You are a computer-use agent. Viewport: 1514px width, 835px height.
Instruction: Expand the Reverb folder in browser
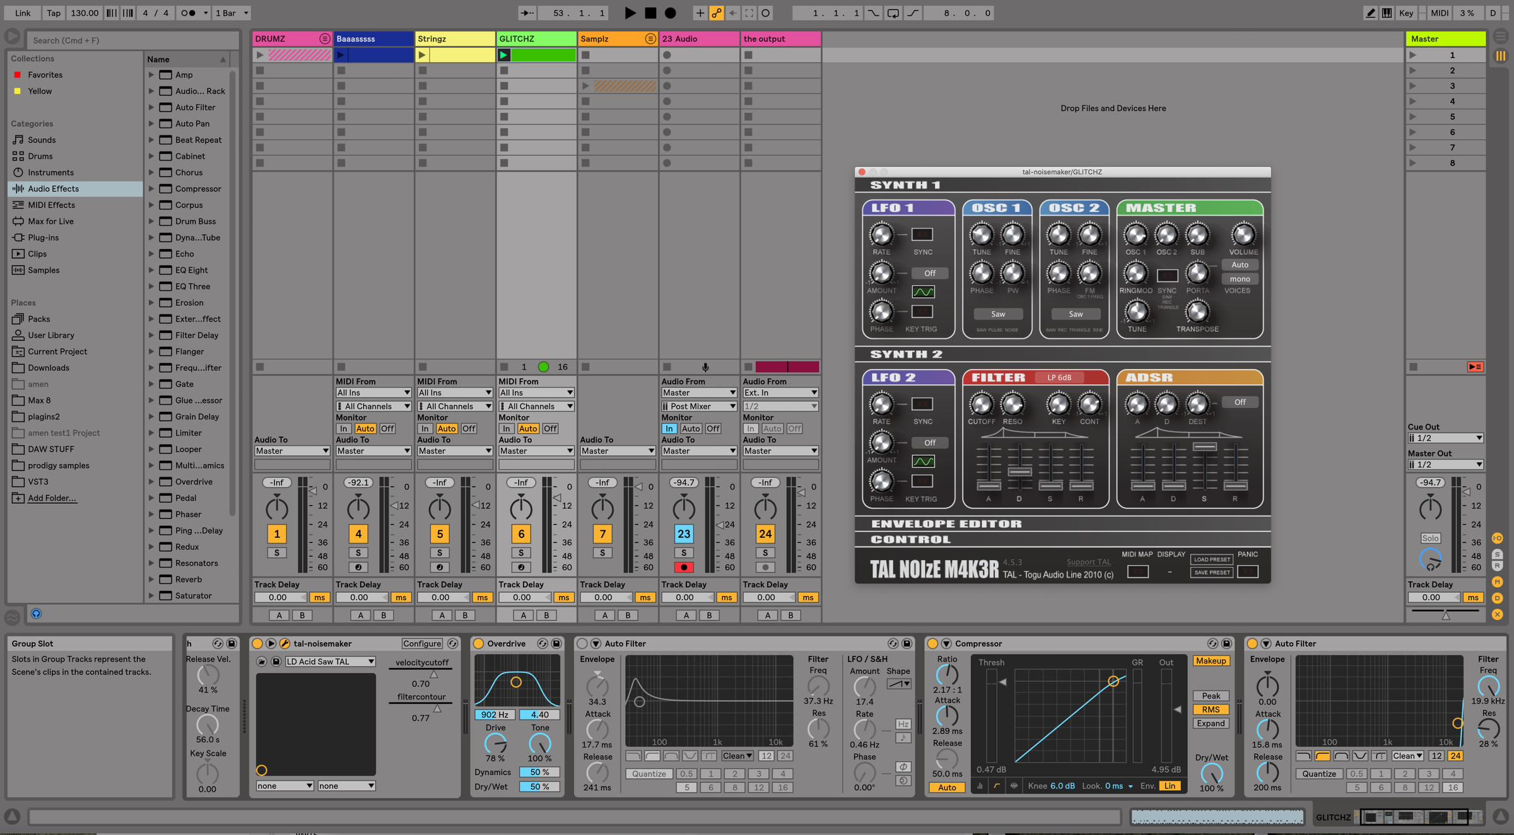pos(151,579)
